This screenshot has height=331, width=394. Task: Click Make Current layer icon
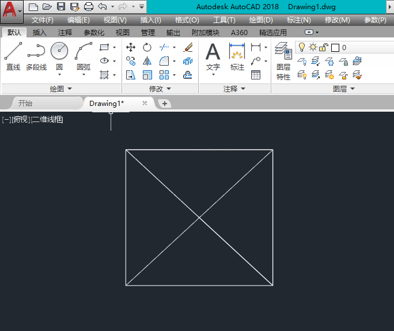(x=357, y=61)
